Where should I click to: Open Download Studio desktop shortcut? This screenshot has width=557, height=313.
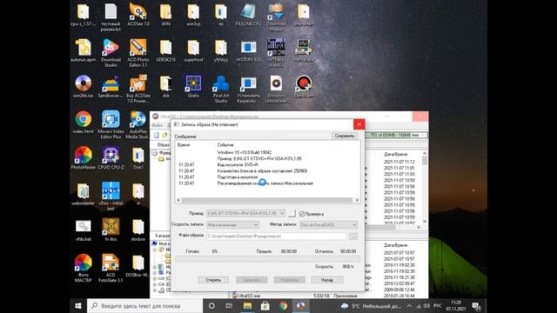click(111, 52)
